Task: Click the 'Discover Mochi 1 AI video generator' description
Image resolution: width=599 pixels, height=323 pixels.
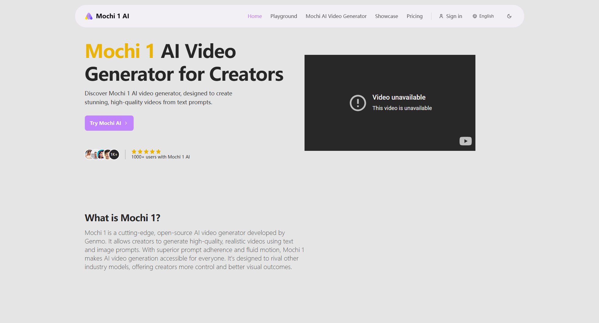Action: pyautogui.click(x=158, y=98)
